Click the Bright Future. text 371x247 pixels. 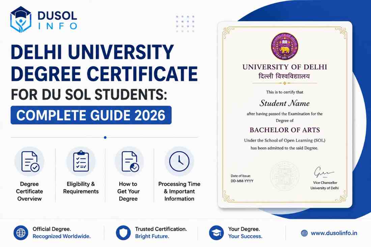point(152,236)
